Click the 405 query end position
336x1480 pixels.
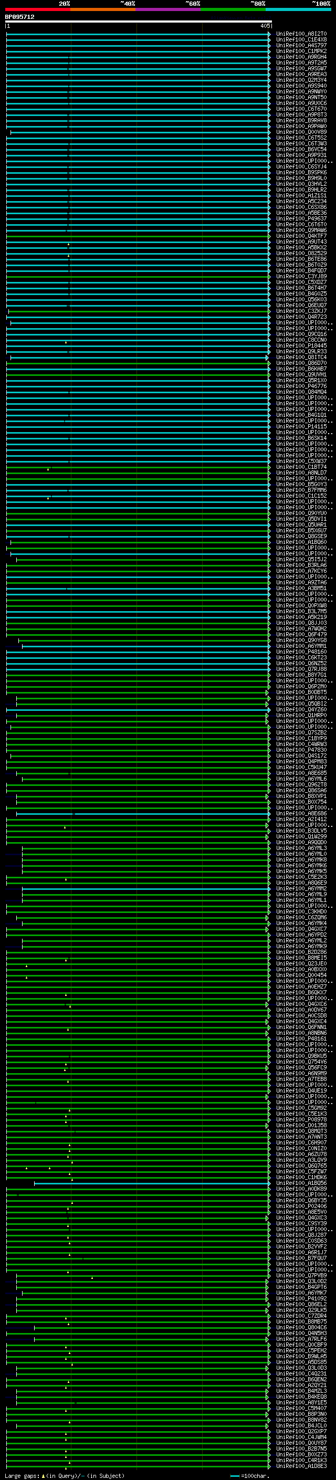(265, 26)
